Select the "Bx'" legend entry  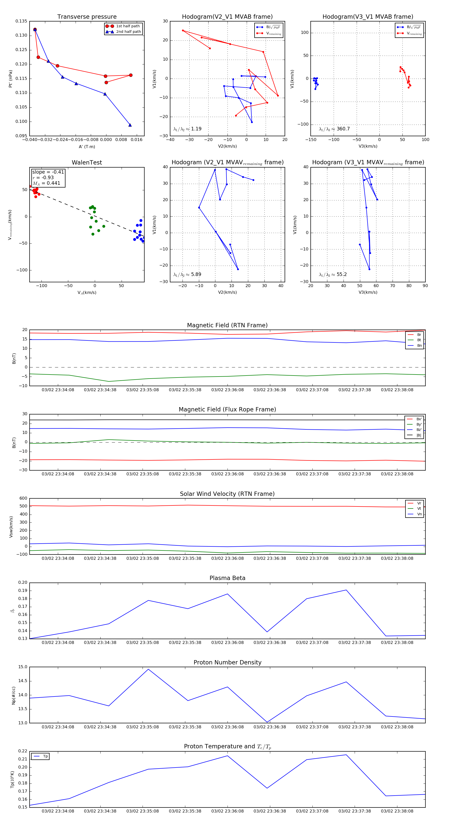click(x=414, y=419)
